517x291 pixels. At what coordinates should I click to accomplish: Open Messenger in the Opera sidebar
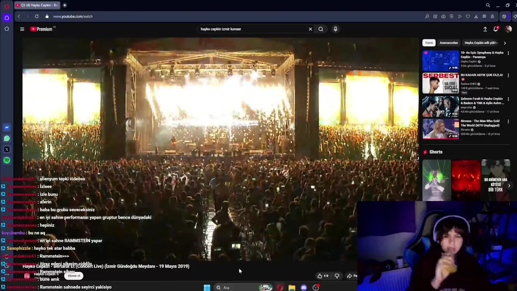tap(6, 128)
